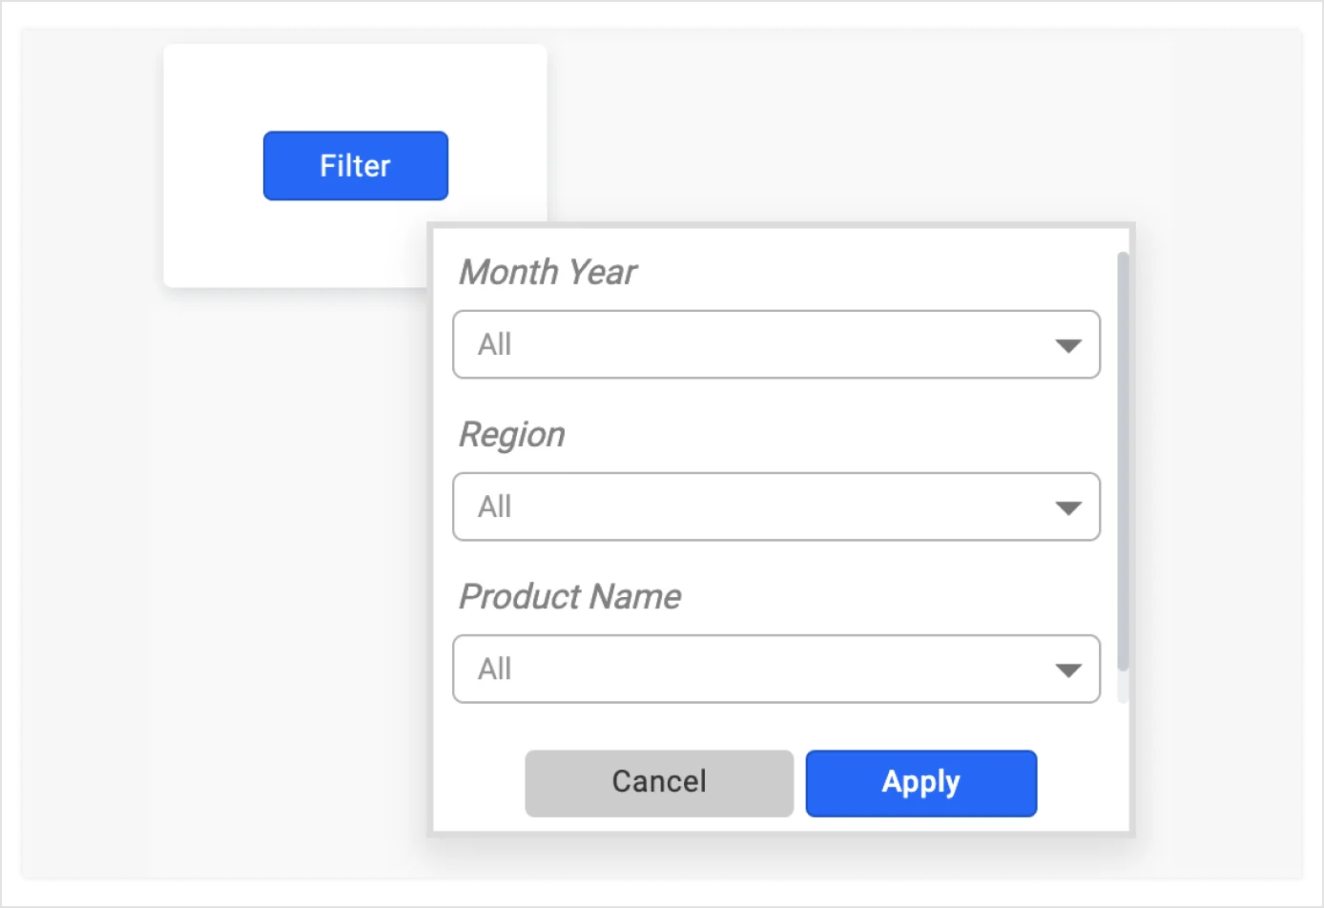
Task: Click the blue Apply button text
Action: tap(921, 782)
